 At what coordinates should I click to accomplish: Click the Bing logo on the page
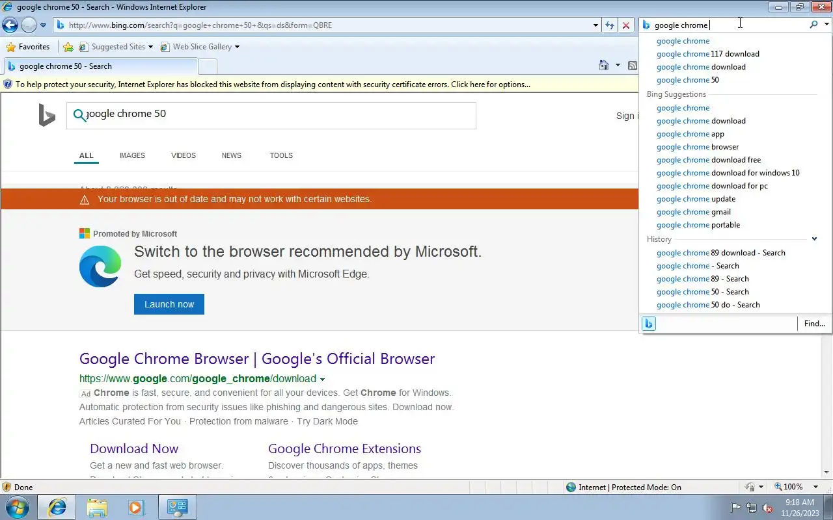47,116
